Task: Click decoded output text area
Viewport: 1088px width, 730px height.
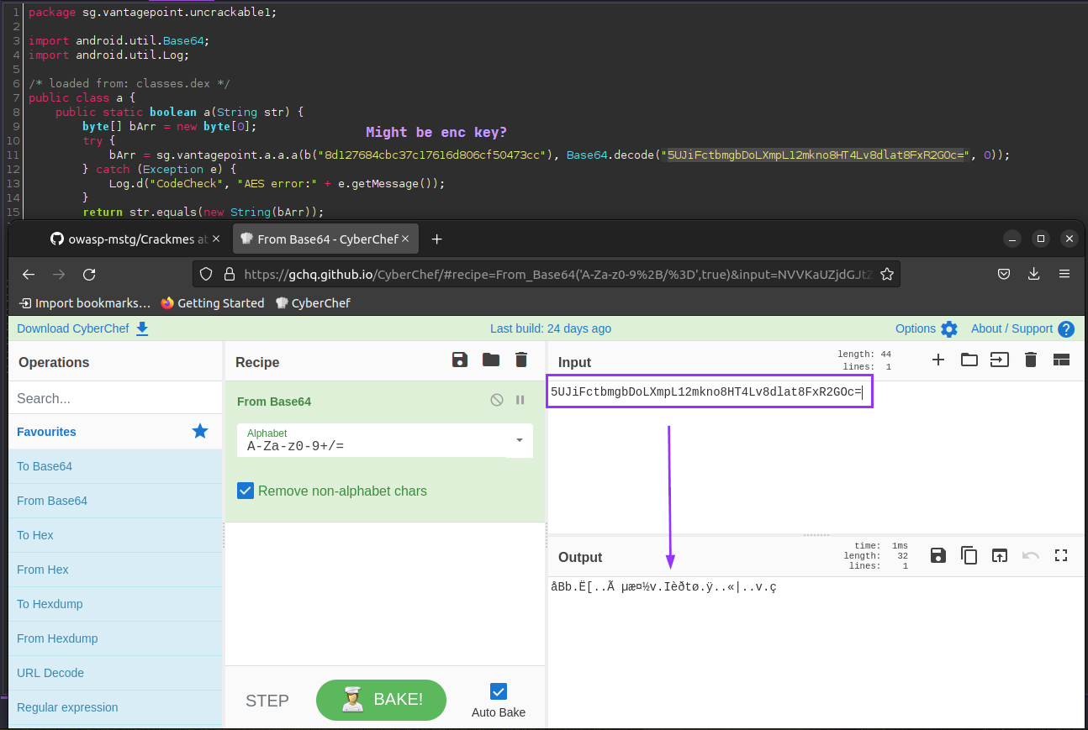Action: click(x=816, y=652)
